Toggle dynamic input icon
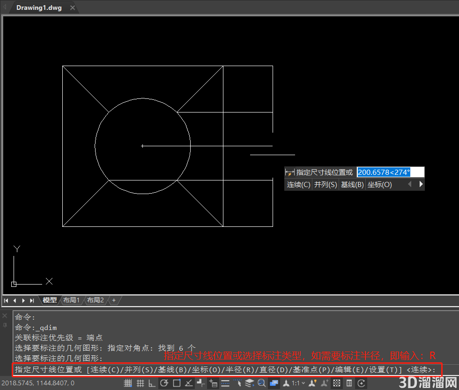This screenshot has width=459, height=390. (x=213, y=383)
